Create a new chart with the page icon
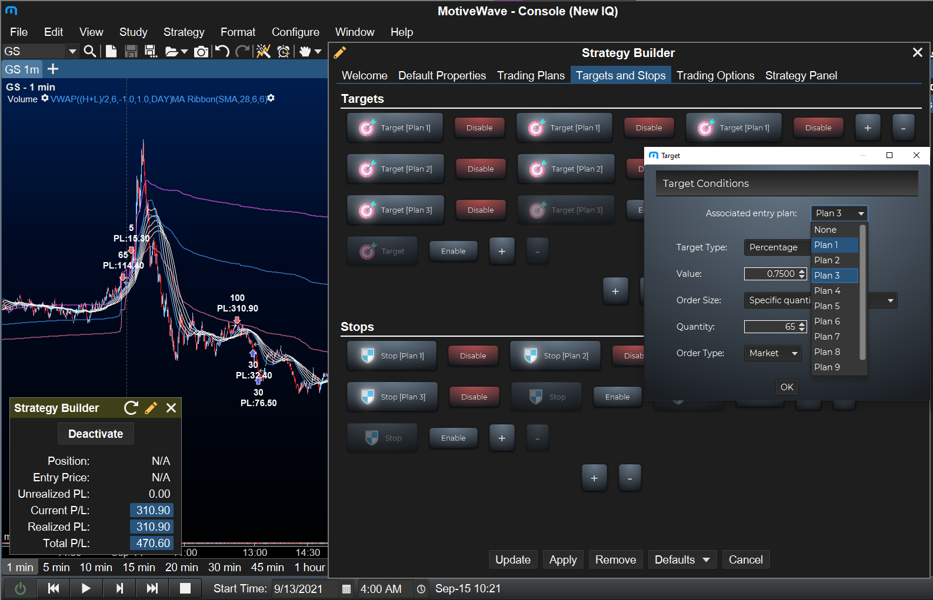This screenshot has height=600, width=933. tap(111, 51)
